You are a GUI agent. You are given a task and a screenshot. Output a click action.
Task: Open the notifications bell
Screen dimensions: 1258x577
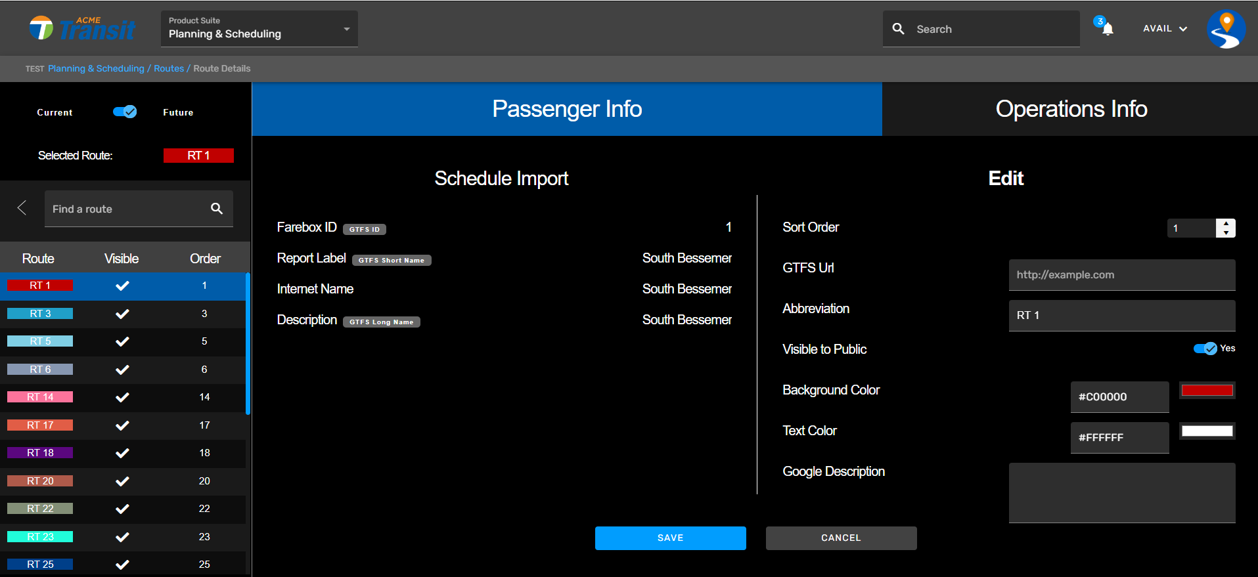1108,29
